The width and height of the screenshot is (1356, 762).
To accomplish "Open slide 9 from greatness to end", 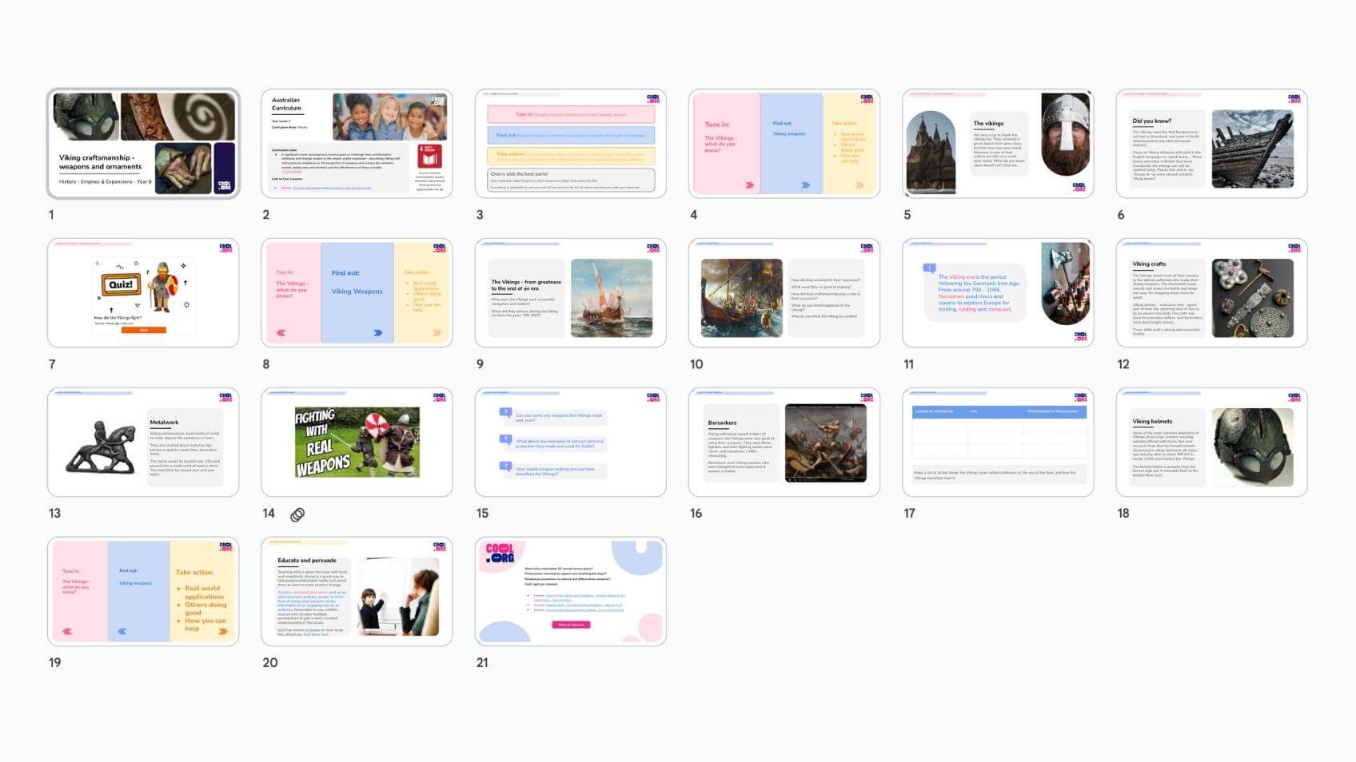I will tap(570, 293).
